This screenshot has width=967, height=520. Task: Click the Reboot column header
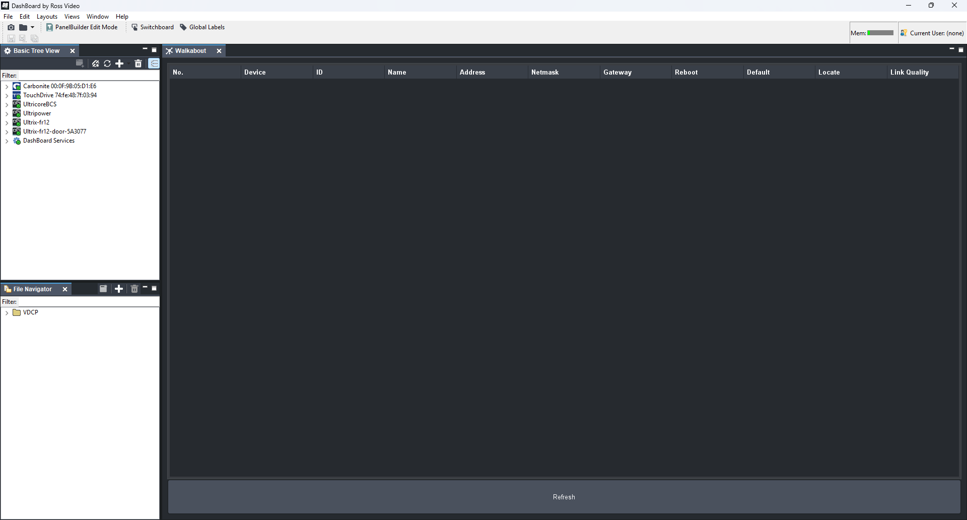tap(708, 72)
